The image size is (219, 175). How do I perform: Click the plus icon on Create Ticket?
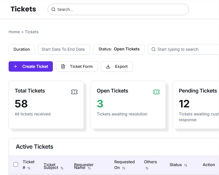(15, 66)
